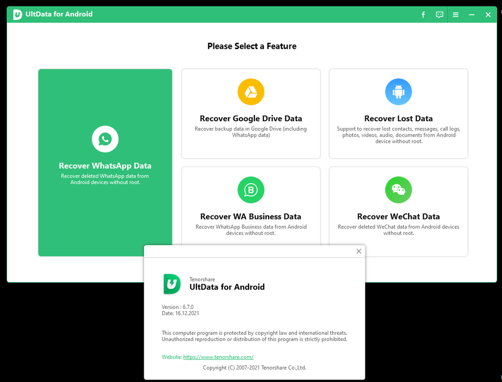Image resolution: width=502 pixels, height=382 pixels.
Task: Click the yellow Google Drive icon
Action: coord(251,92)
